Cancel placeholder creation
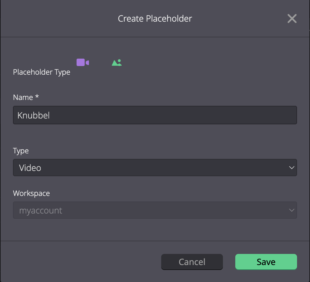This screenshot has height=282, width=310. coord(192,262)
